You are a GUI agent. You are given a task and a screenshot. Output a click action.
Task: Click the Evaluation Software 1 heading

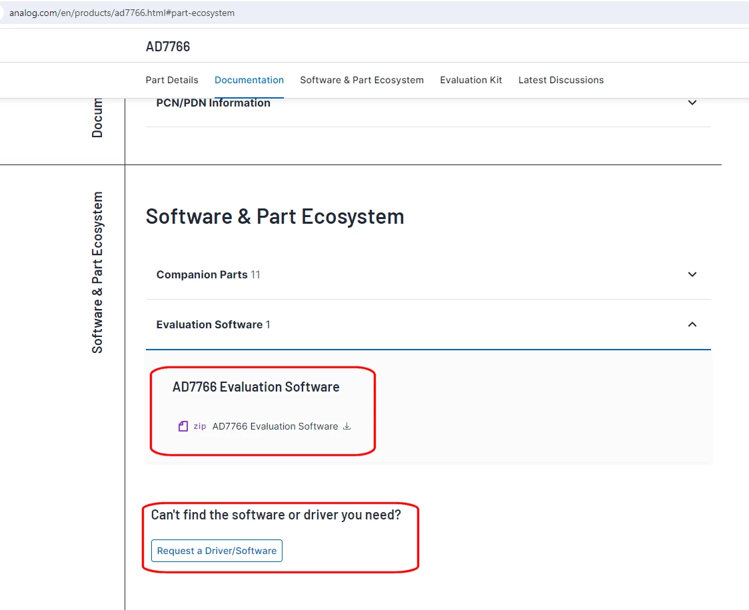213,324
